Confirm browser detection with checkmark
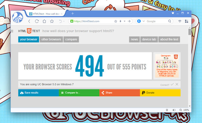The width and height of the screenshot is (202, 123). coord(172,84)
